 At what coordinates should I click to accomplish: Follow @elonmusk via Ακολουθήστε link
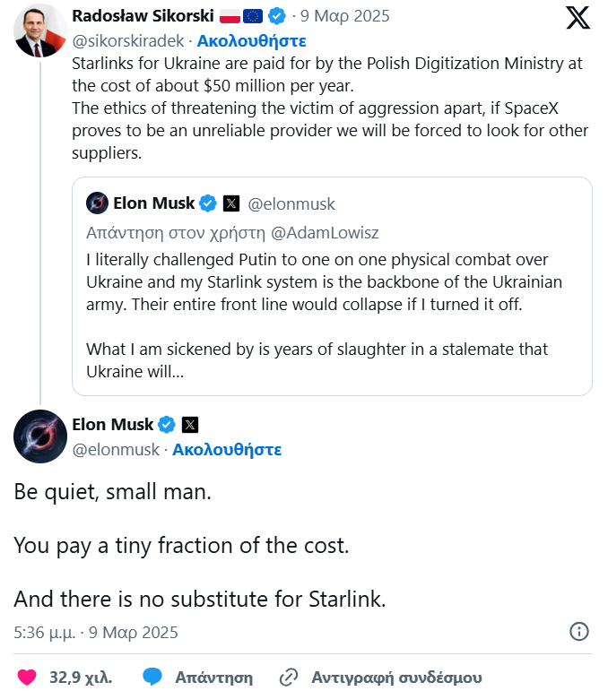click(227, 449)
